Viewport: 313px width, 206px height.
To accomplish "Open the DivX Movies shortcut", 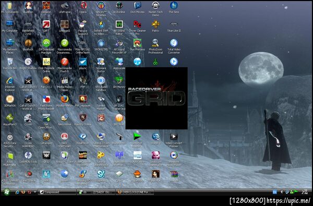I will pyautogui.click(x=137, y=8).
